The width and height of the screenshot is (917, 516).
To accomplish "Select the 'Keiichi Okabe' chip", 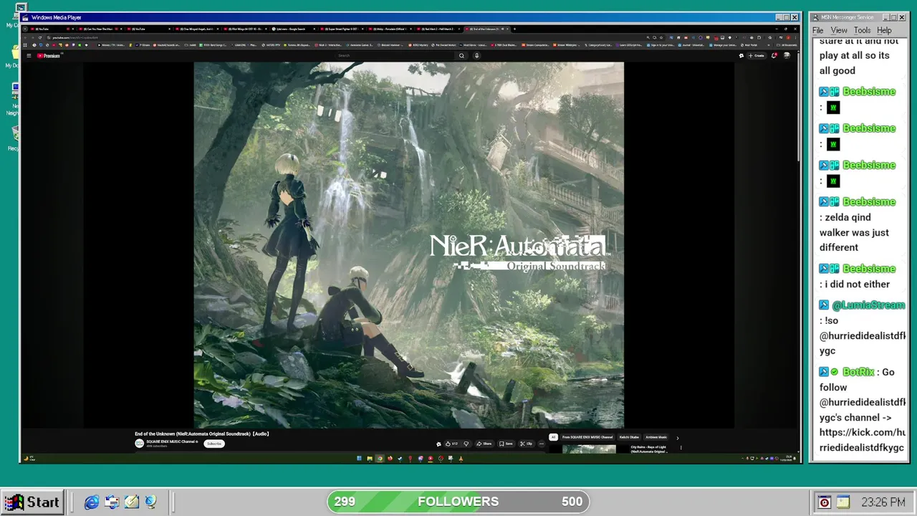I will [629, 437].
